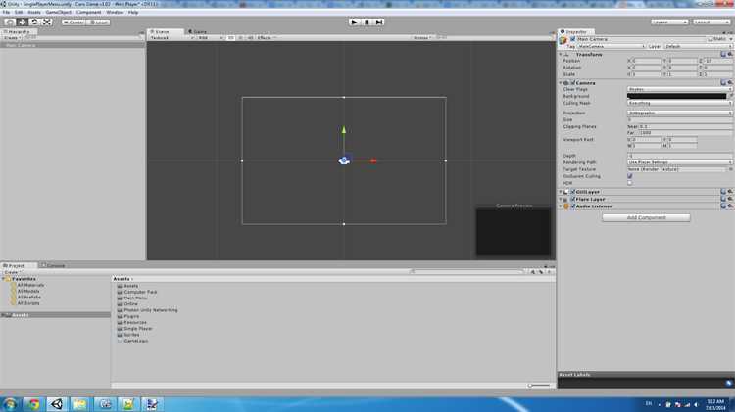Viewport: 735px width, 412px height.
Task: Open the Layers dropdown in top toolbar
Action: click(669, 22)
